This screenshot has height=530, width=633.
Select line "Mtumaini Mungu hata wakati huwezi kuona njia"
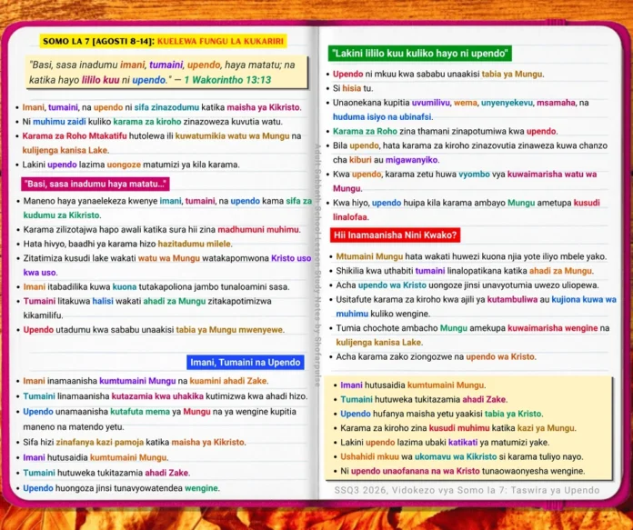471,256
